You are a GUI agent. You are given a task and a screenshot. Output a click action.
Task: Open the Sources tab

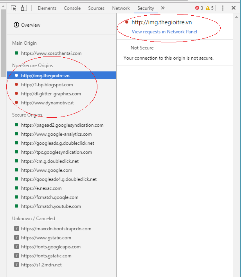96,8
